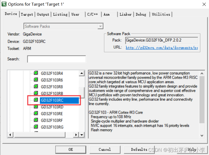The height and width of the screenshot is (155, 209).
Task: Open the Output tab
Action: [x=43, y=14]
